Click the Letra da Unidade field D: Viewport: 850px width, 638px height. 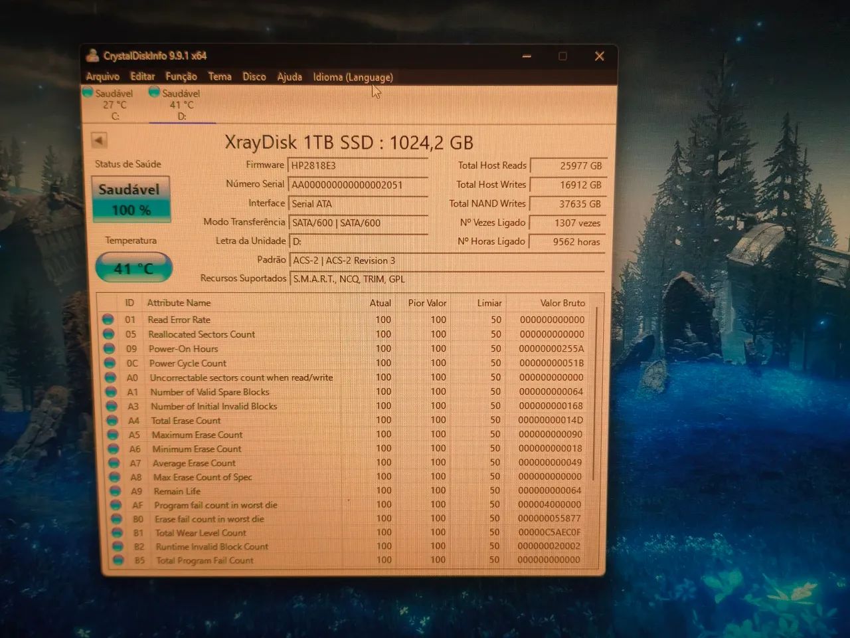point(358,241)
